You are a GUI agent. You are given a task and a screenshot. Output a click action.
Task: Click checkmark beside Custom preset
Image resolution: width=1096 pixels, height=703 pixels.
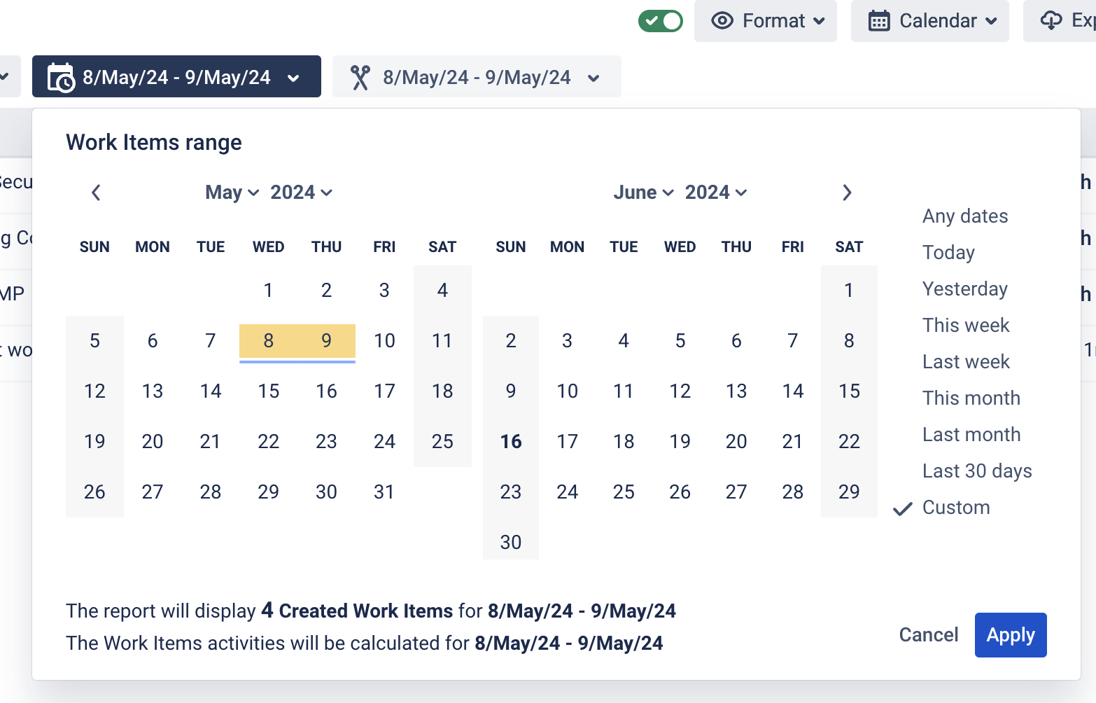903,508
